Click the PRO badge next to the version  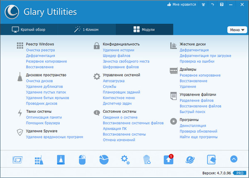[x=239, y=173]
